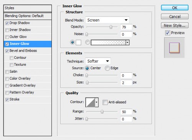Screen dimensions: 192x140
Task: Click the Cancel button
Action: tap(175, 17)
